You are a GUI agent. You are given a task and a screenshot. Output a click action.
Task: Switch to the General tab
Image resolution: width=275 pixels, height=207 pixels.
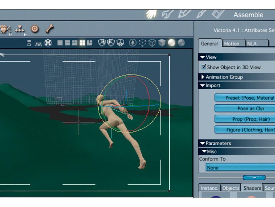[x=209, y=43]
